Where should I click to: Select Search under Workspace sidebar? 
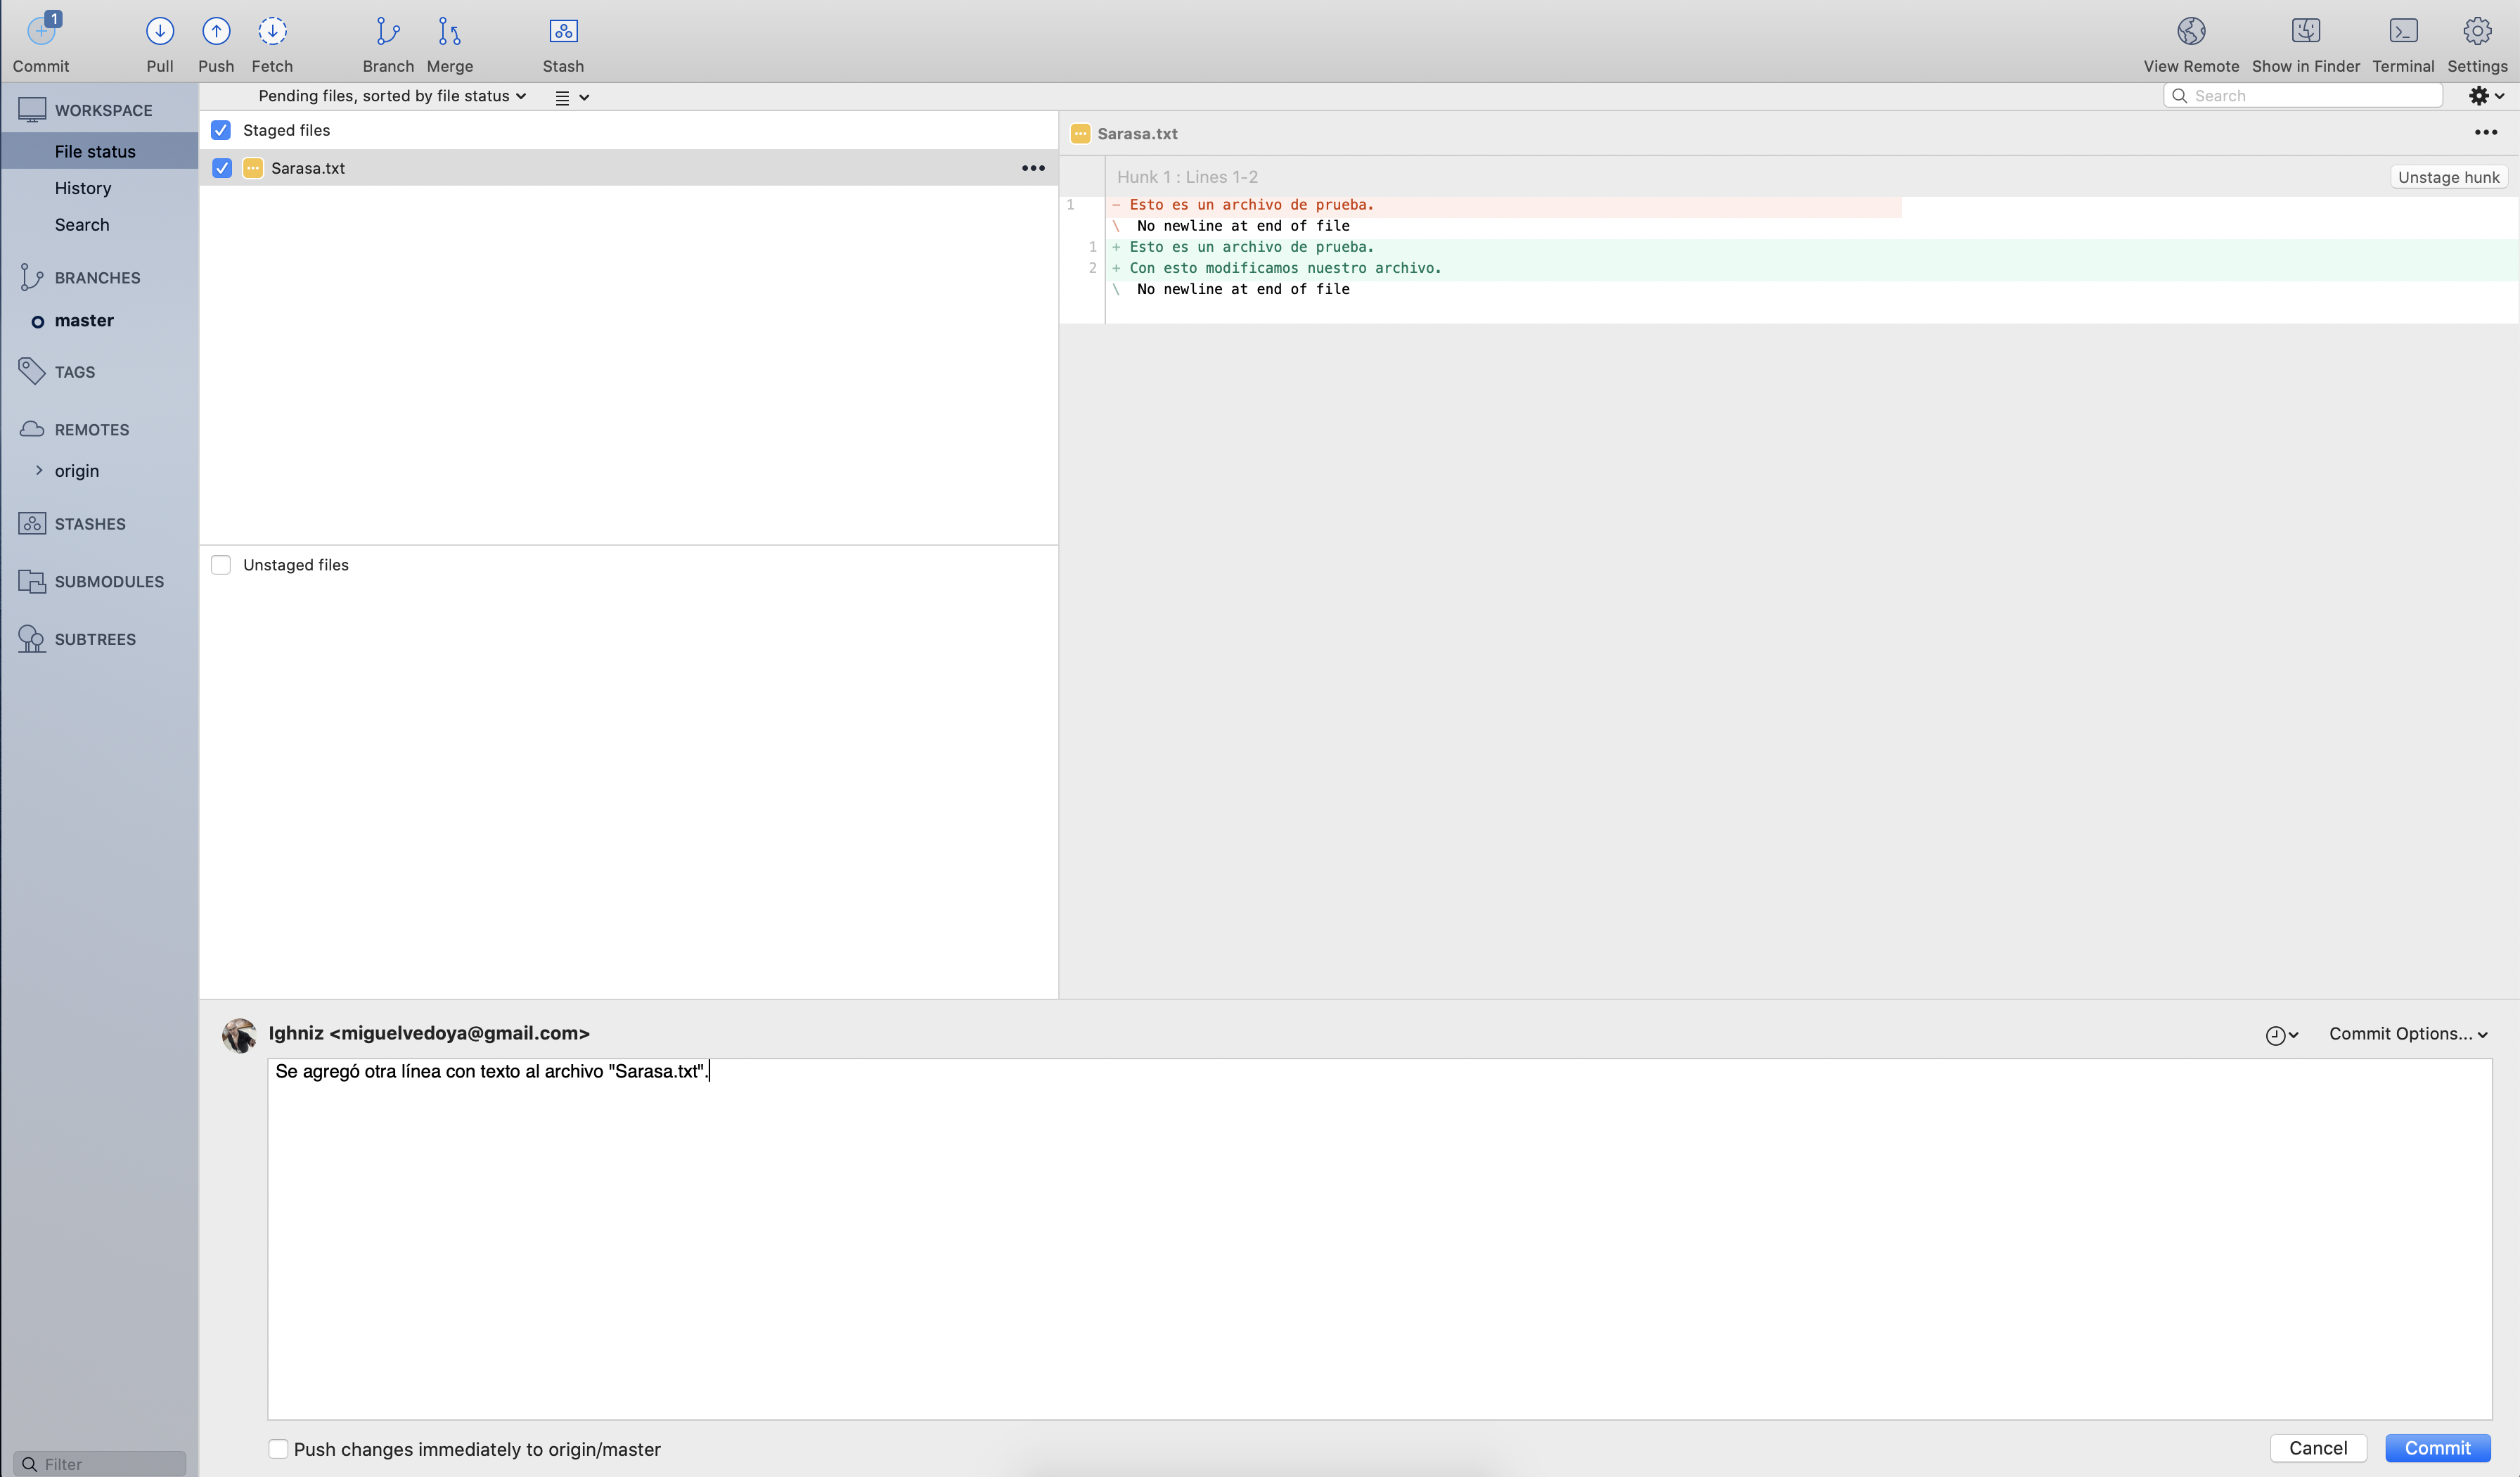click(x=82, y=225)
